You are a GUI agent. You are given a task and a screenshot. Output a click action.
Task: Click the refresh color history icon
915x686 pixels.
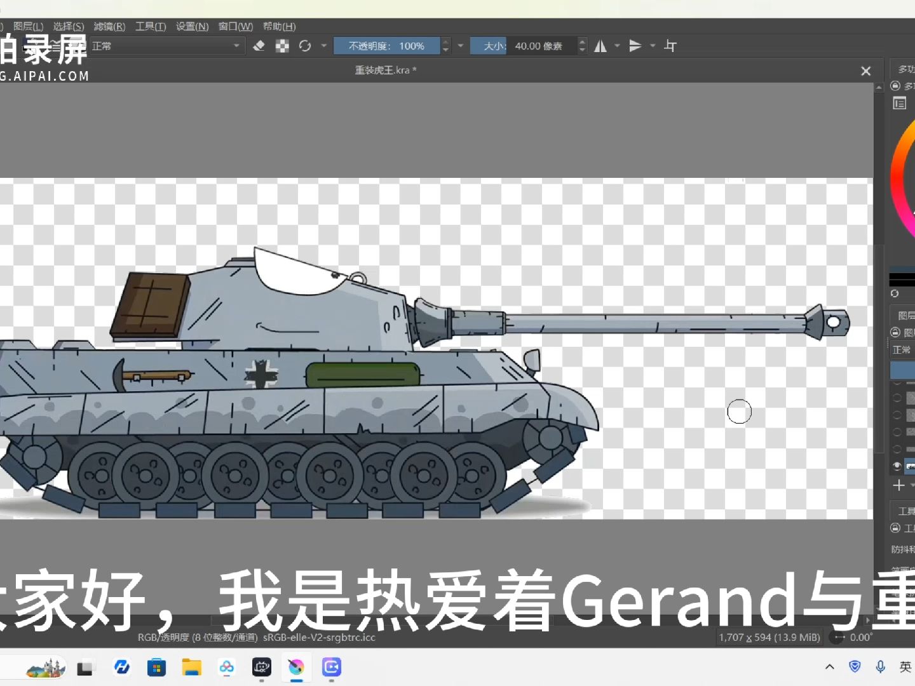click(895, 293)
